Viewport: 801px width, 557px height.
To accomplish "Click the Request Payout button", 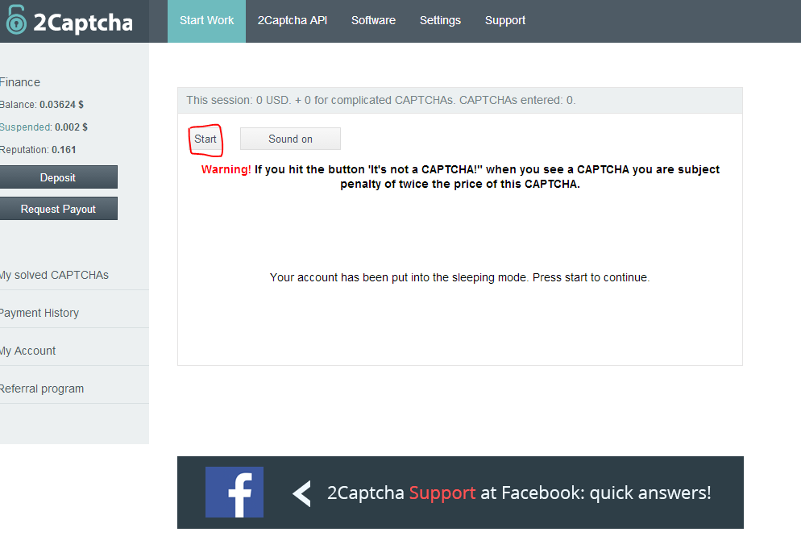I will tap(58, 209).
